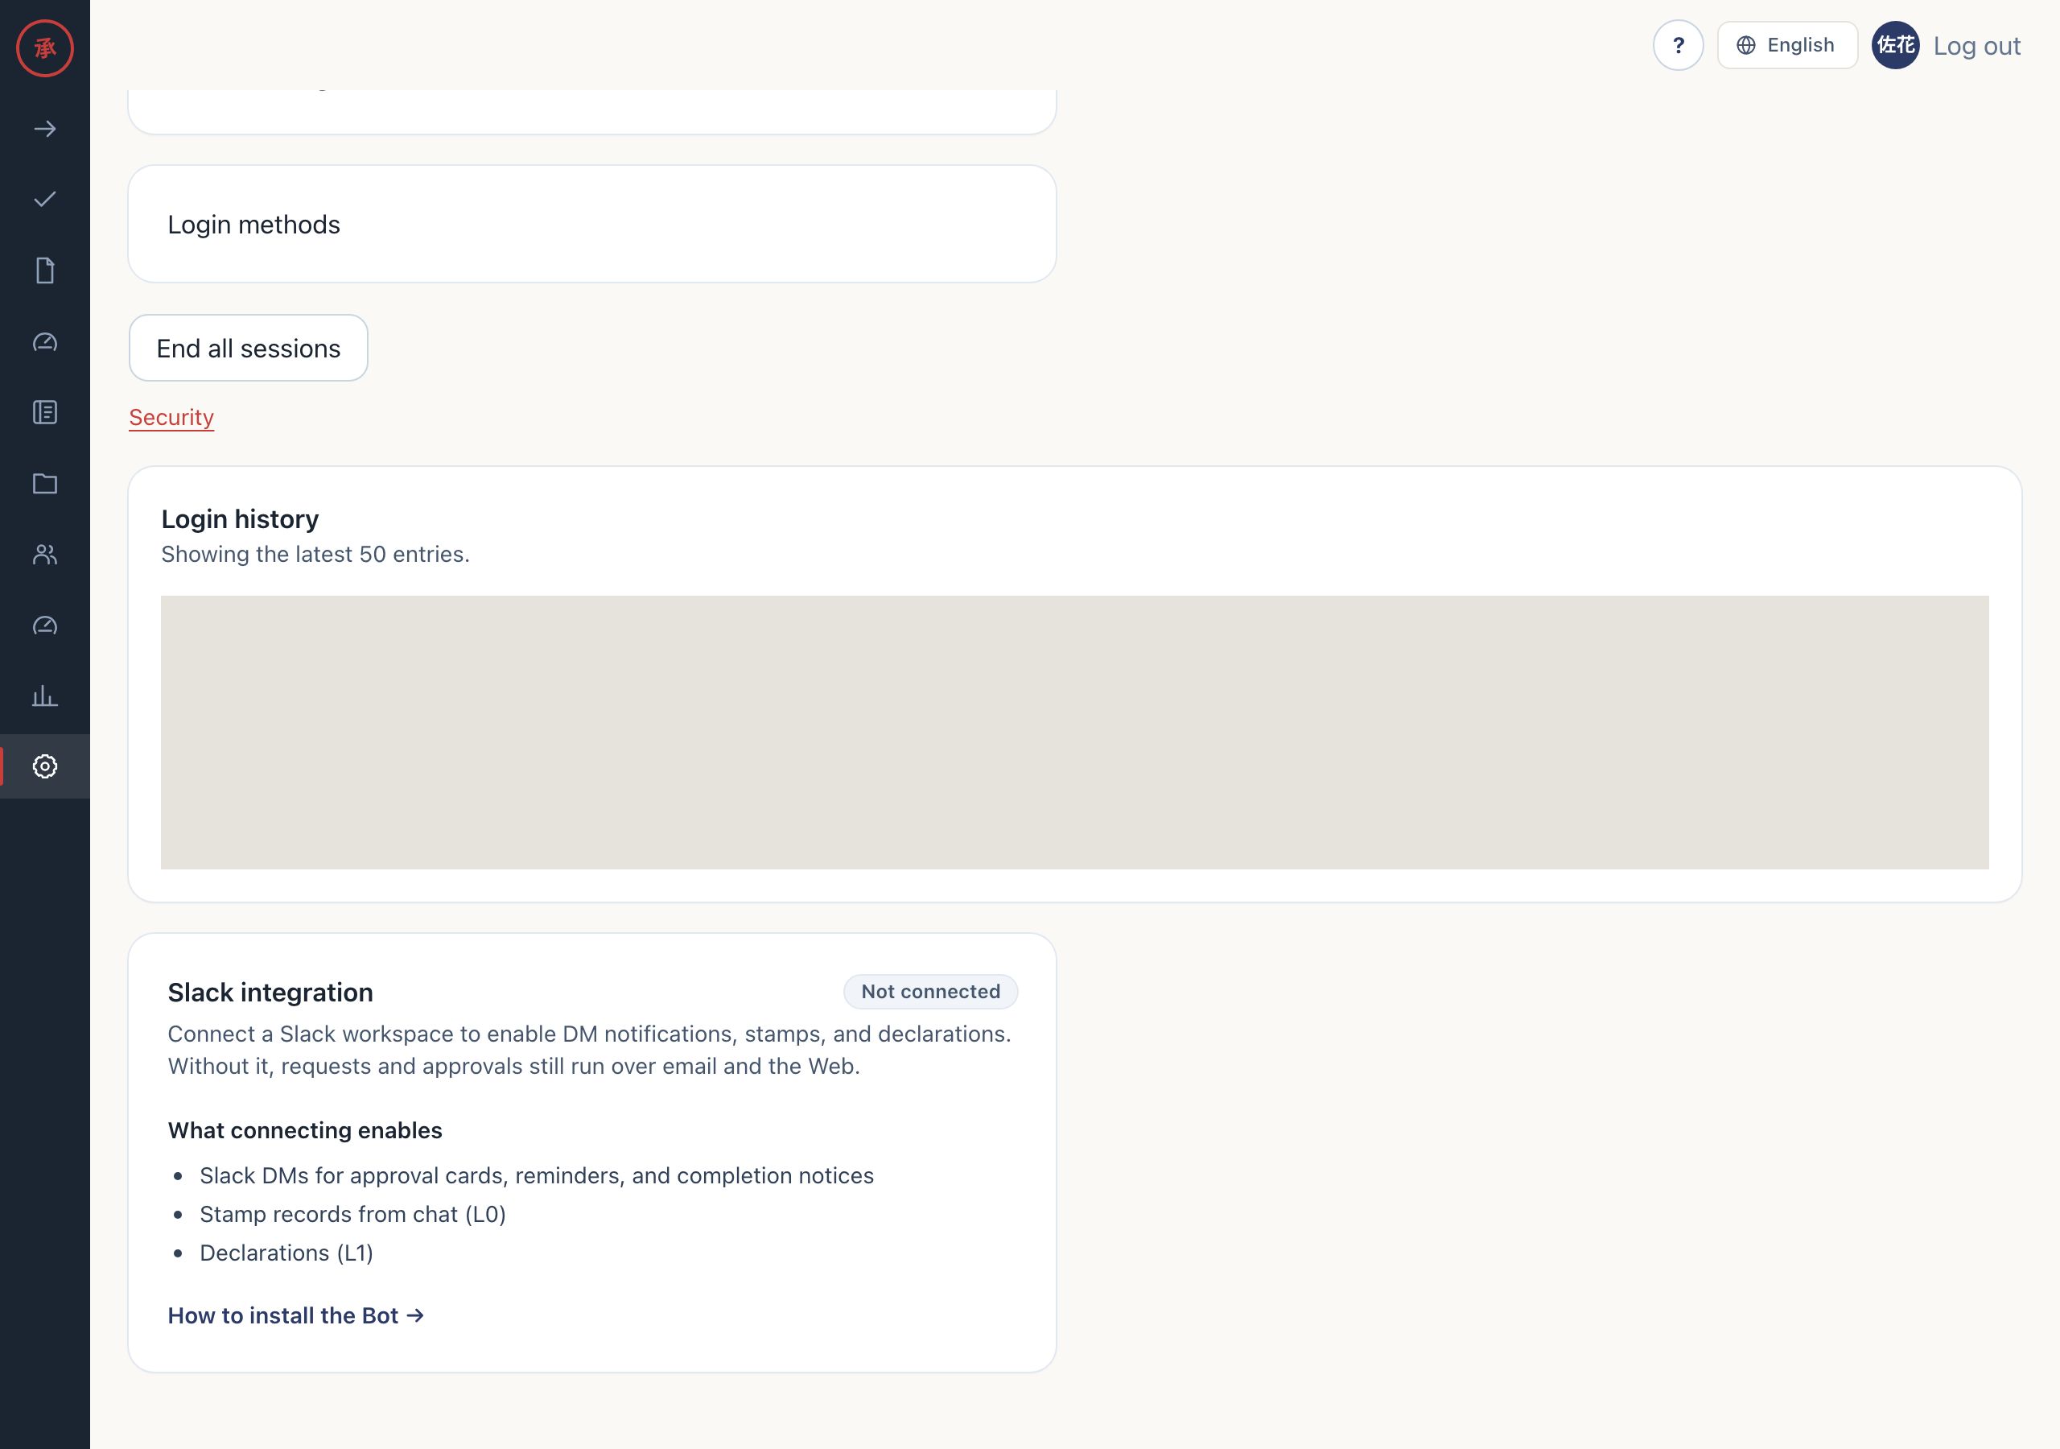Click 'Stamp records from chat (L0)' item

(x=352, y=1214)
